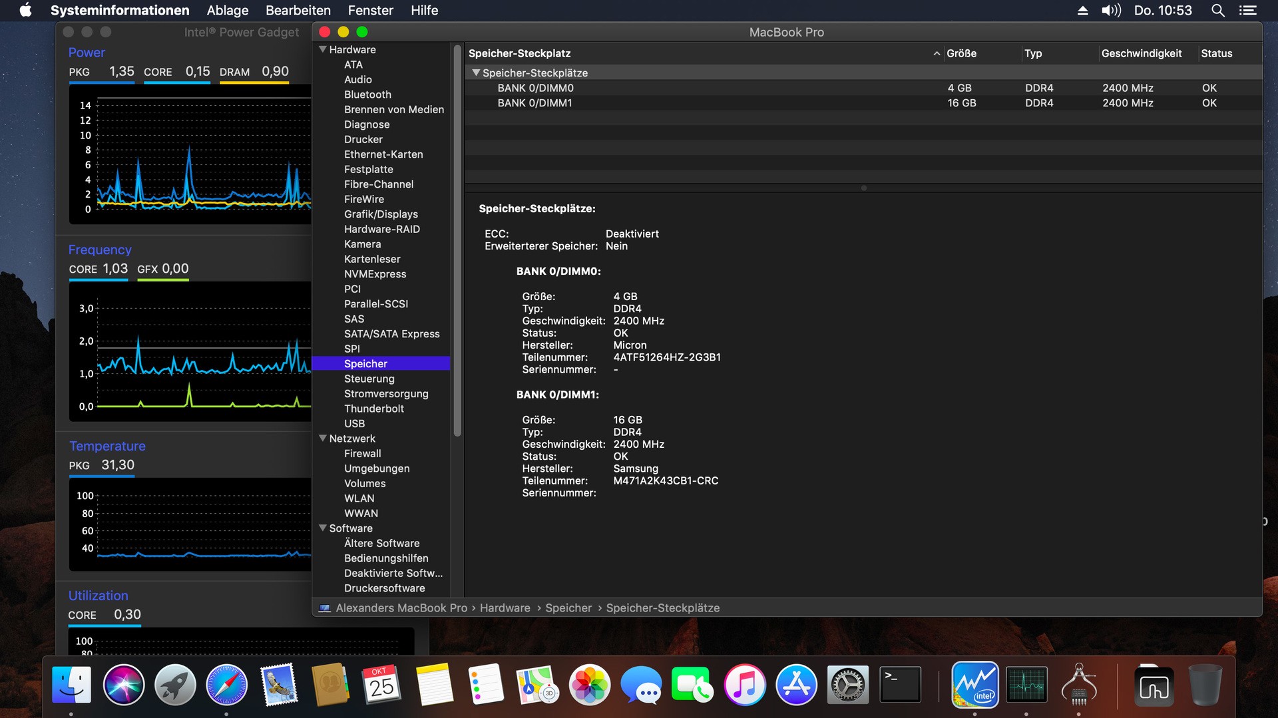Open Safari from the Dock
1278x718 pixels.
pyautogui.click(x=226, y=684)
